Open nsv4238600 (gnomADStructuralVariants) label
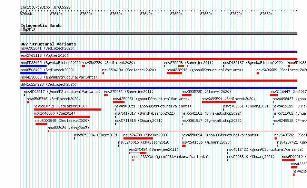This screenshot has width=307, height=188. tap(59, 77)
